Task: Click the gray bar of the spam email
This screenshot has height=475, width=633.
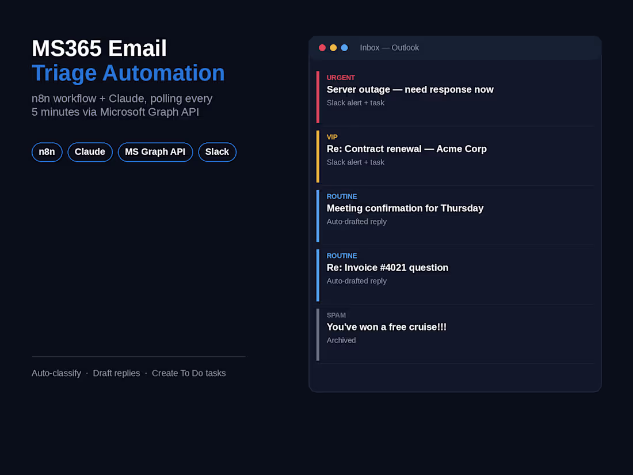Action: coord(318,335)
